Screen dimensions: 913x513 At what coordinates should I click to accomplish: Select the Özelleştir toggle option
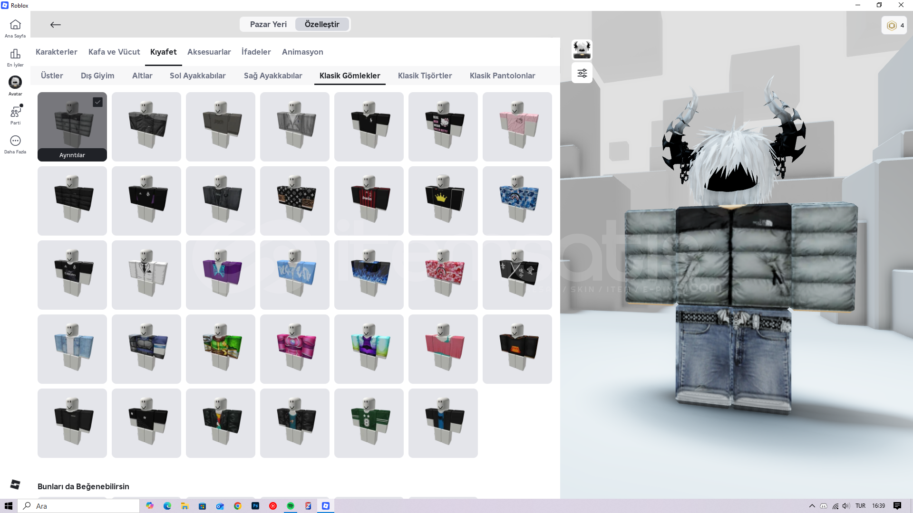322,24
